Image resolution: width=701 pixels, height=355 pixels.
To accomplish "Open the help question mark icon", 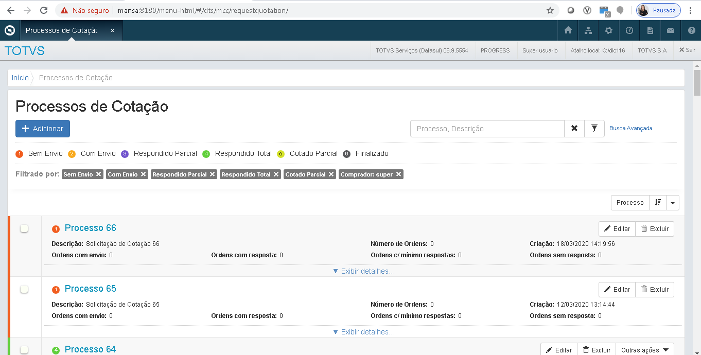I will click(691, 30).
